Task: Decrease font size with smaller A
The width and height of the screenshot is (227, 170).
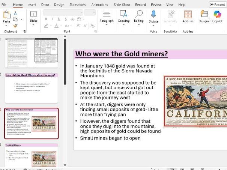Action: coord(85,26)
